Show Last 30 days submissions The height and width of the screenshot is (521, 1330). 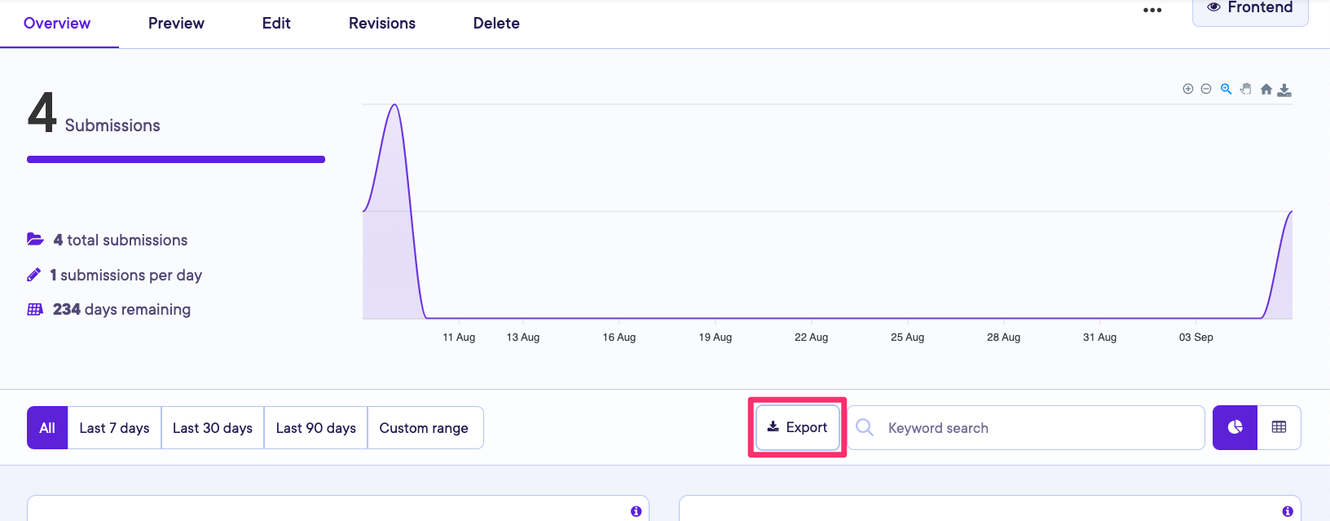pos(213,428)
